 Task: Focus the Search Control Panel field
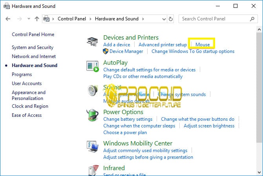218,19
